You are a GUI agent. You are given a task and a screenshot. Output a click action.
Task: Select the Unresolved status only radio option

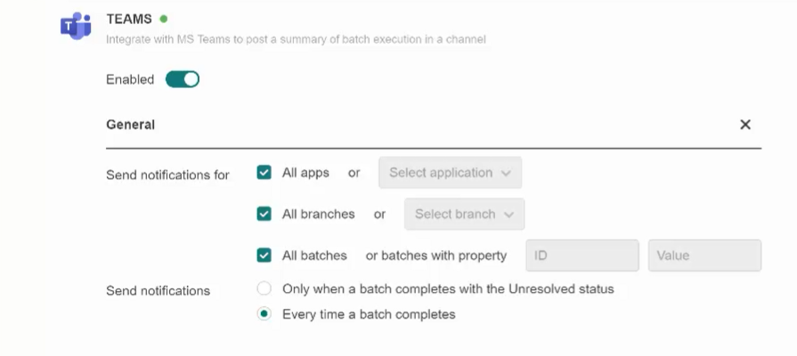pyautogui.click(x=264, y=288)
